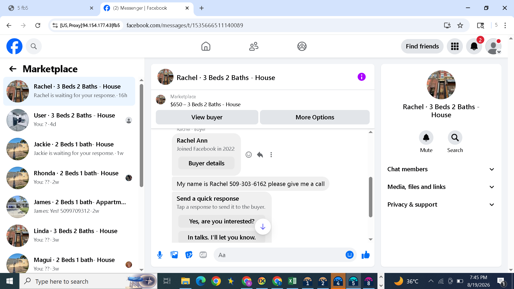Open Windows notification center icon
Screen dimensions: 514x289
pos(501,282)
